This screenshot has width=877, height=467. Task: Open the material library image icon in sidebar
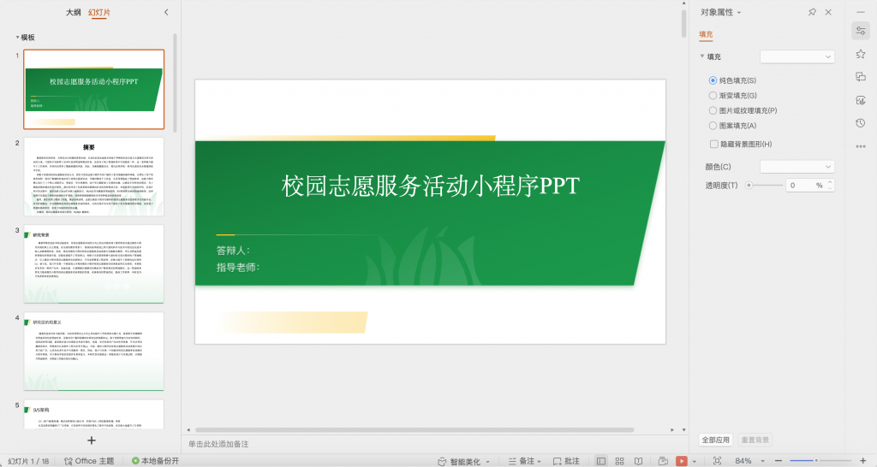click(x=860, y=100)
